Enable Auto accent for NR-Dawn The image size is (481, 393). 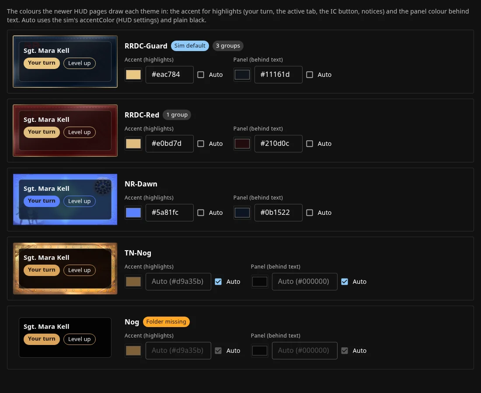pyautogui.click(x=201, y=213)
